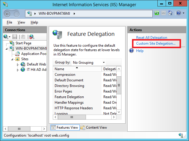Open the File menu
This screenshot has width=189, height=141.
(9, 22)
